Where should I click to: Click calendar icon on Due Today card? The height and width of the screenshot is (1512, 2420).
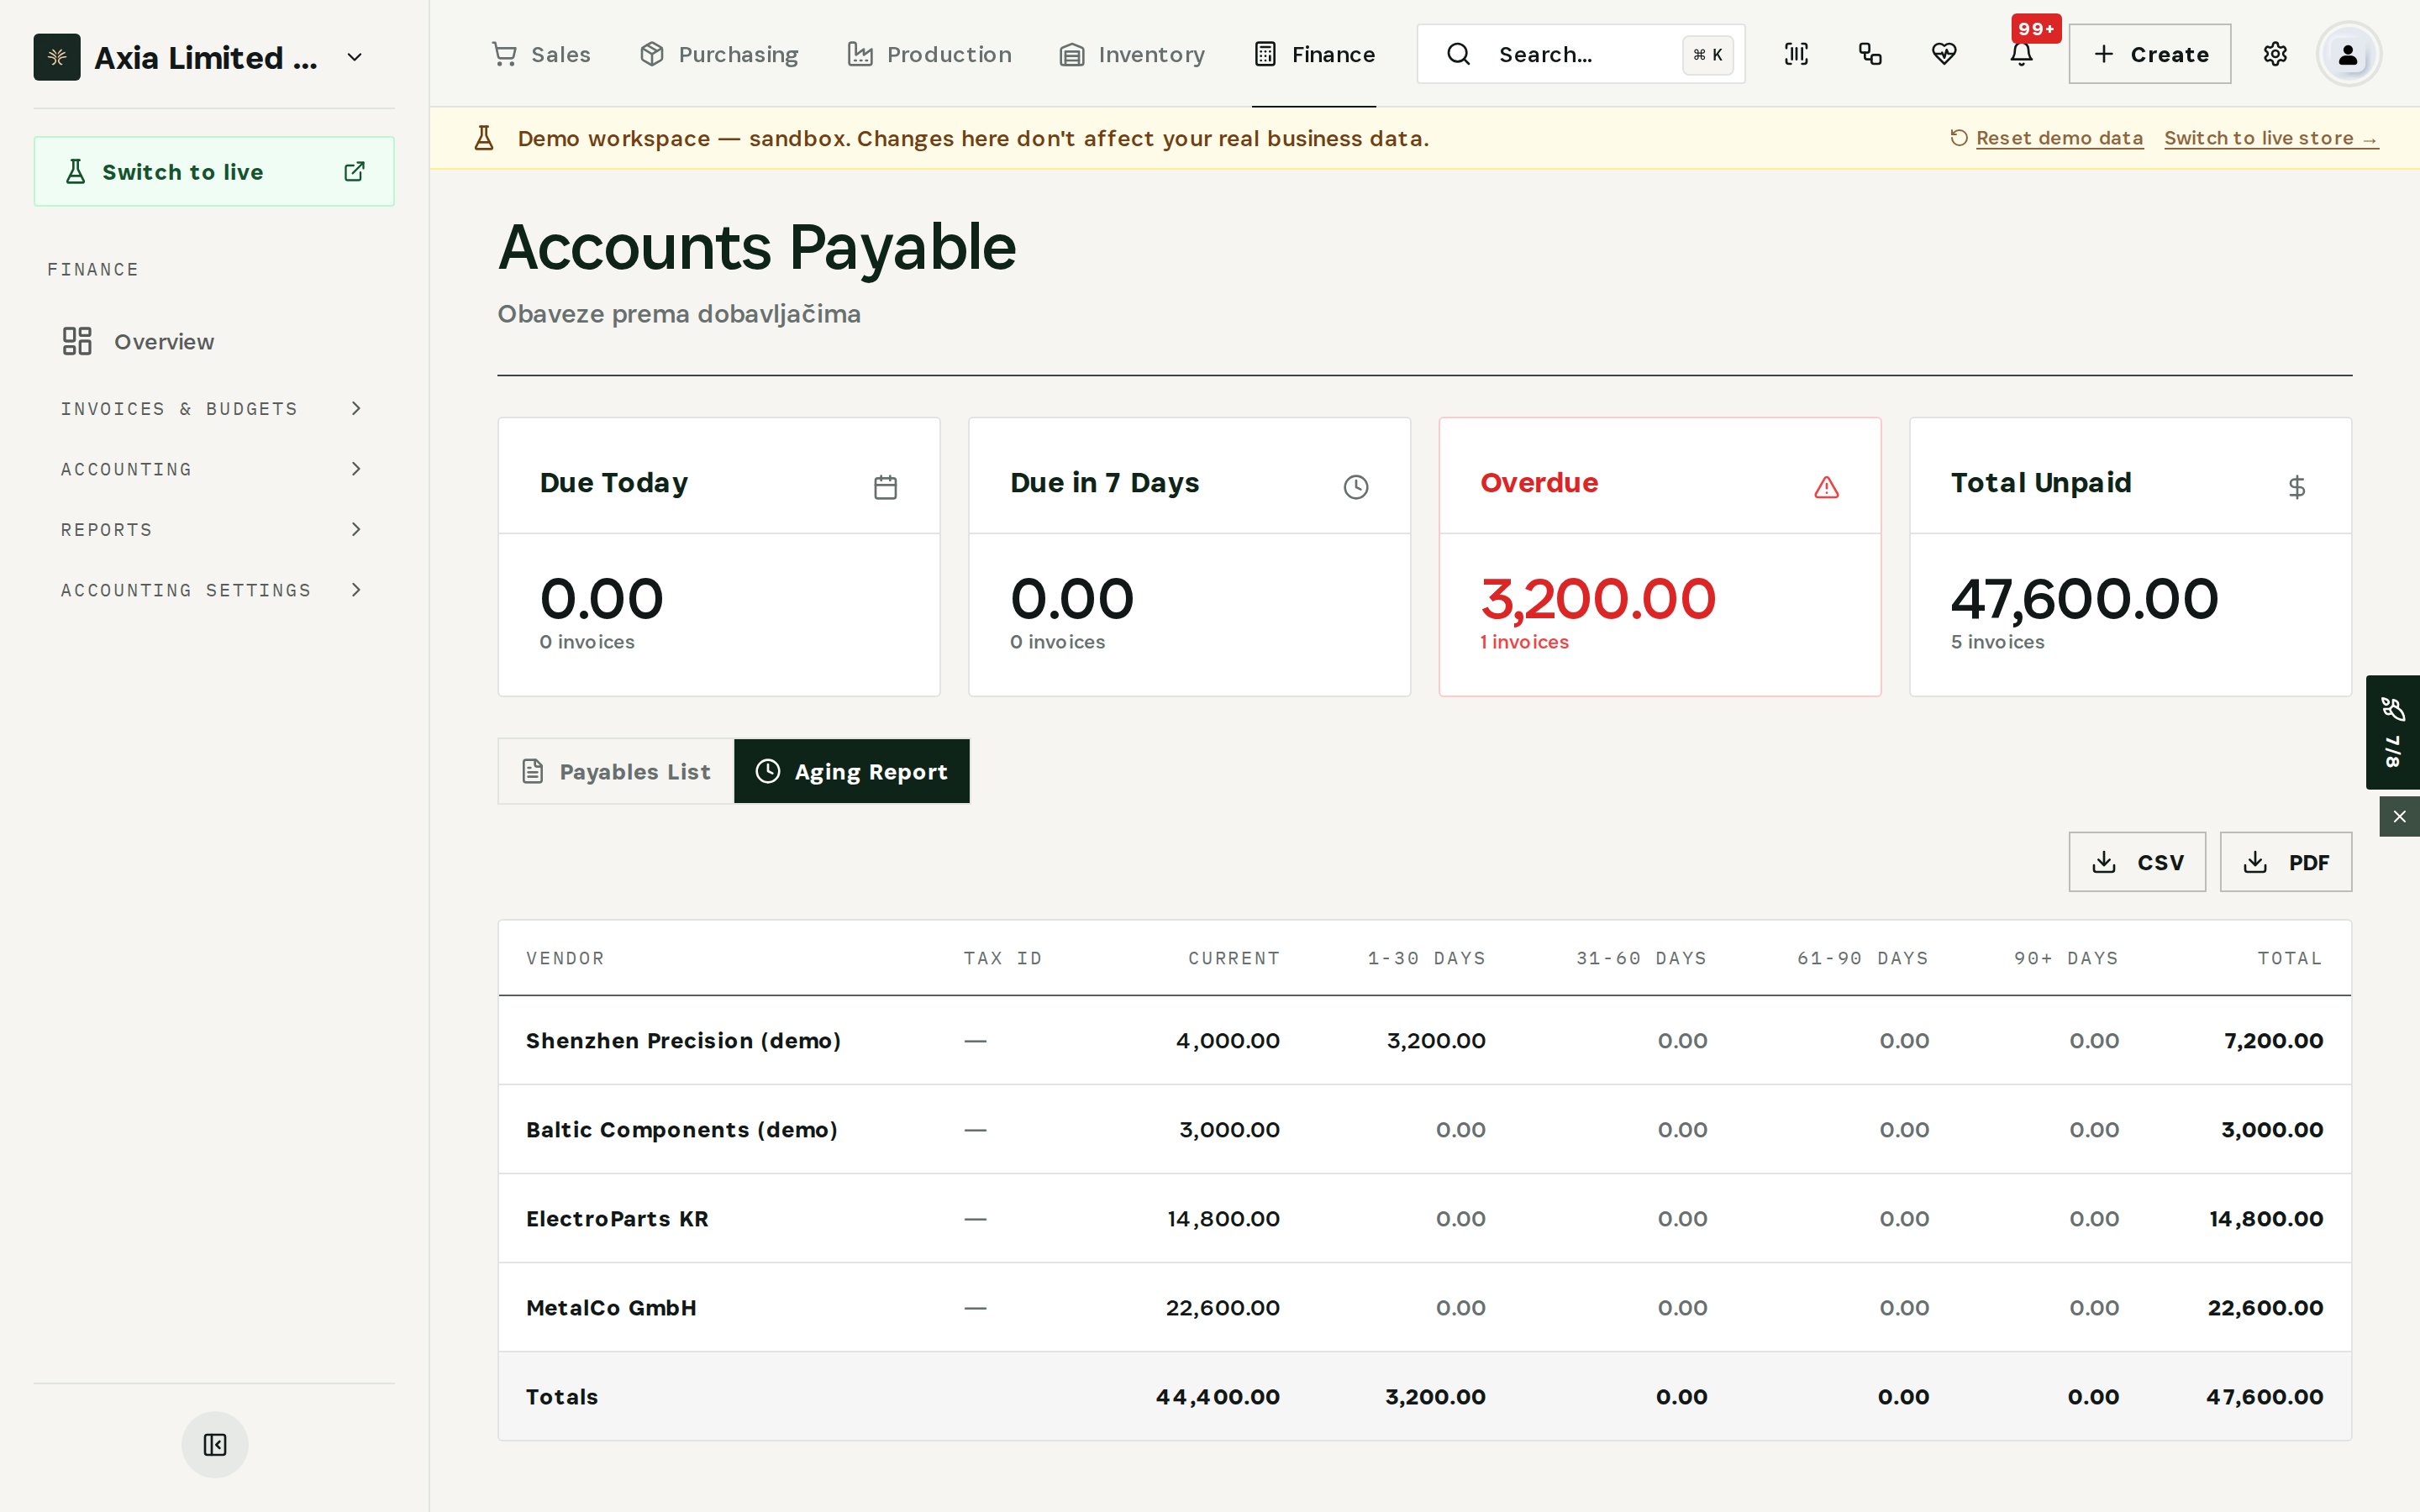885,487
